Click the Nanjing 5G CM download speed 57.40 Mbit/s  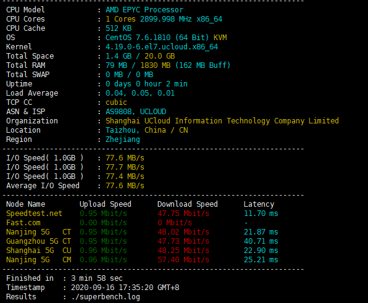(x=183, y=260)
